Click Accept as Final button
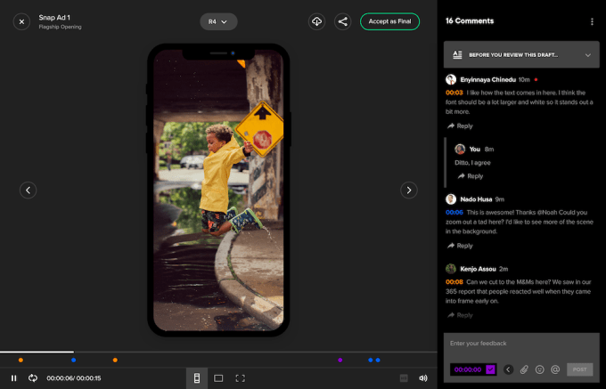Screen dimensions: 606x389 tap(389, 21)
